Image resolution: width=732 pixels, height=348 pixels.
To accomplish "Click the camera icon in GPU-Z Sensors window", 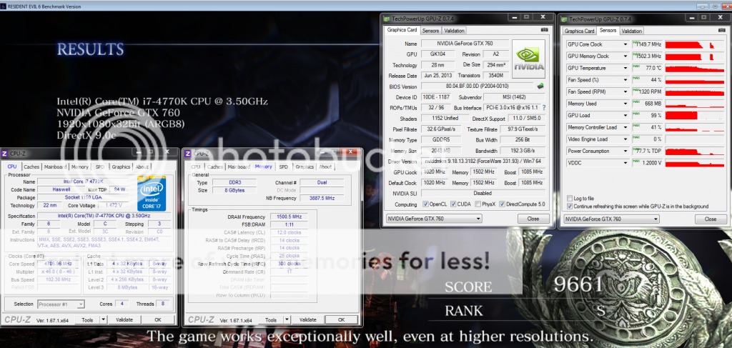I will 721,31.
